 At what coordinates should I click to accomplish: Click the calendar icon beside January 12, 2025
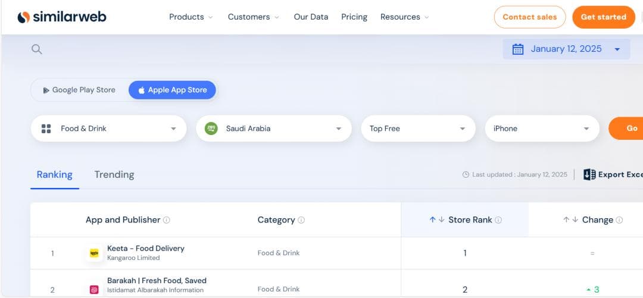(x=518, y=49)
